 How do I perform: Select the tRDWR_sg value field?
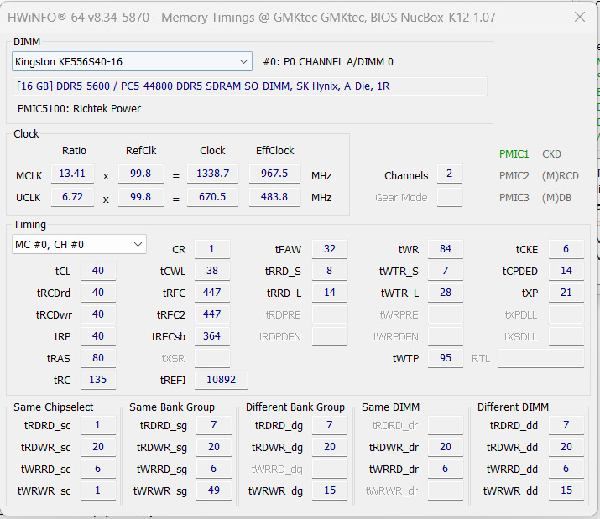coord(214,448)
